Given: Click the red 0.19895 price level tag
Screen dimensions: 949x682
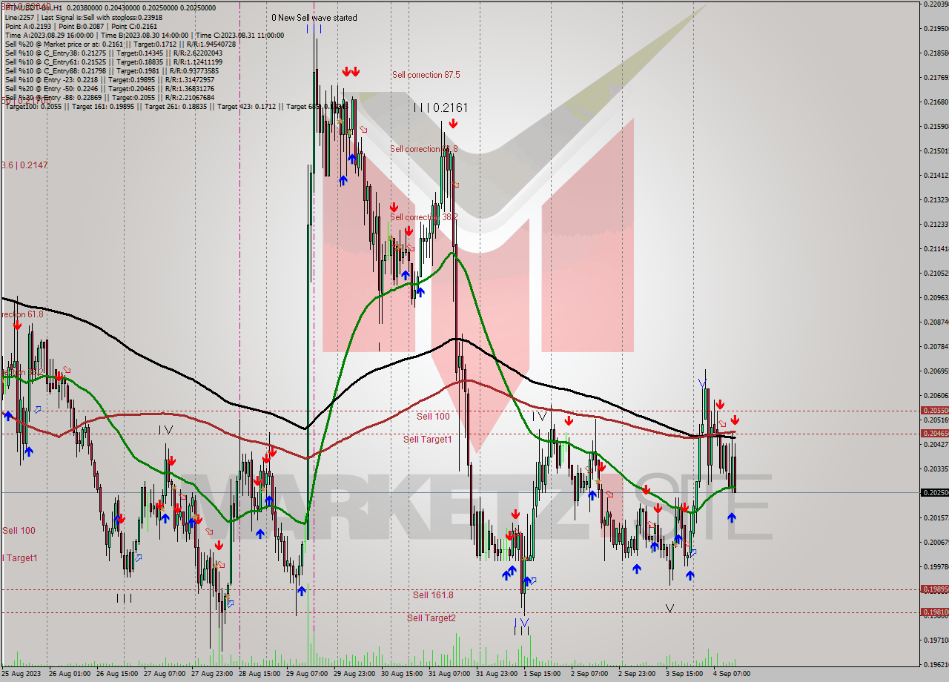Looking at the screenshot, I should tap(934, 589).
